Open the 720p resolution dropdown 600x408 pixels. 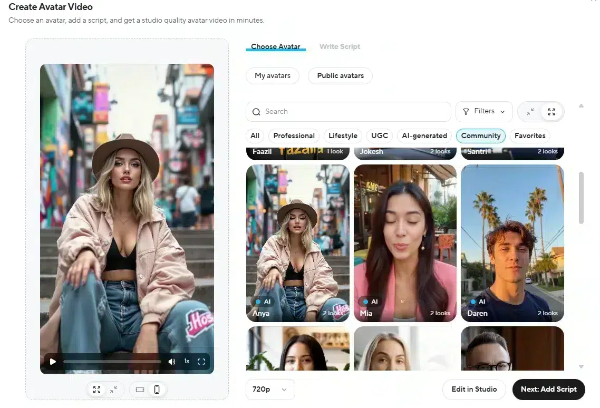click(270, 389)
